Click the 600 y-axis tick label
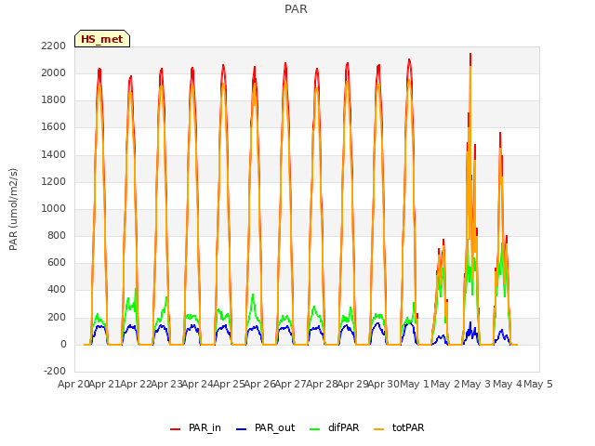Image resolution: width=595 pixels, height=446 pixels. (57, 262)
